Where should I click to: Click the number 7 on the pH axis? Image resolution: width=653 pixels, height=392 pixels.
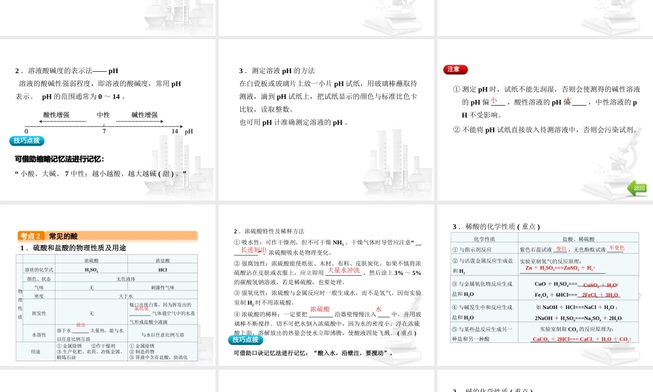(104, 131)
